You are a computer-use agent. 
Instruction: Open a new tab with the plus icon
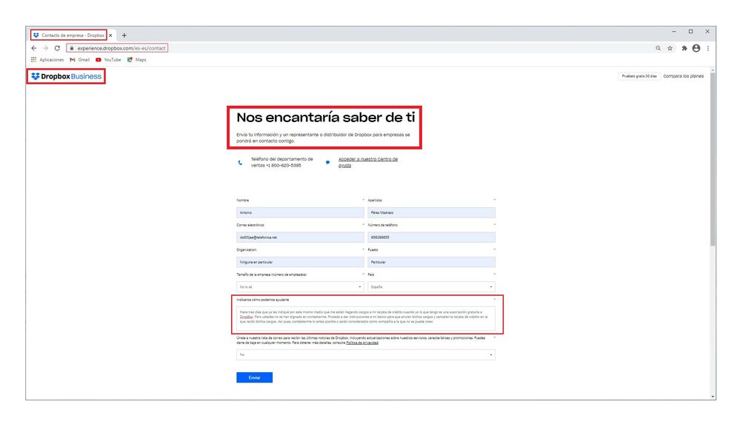(x=124, y=36)
